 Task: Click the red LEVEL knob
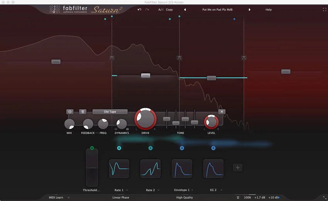tap(211, 122)
